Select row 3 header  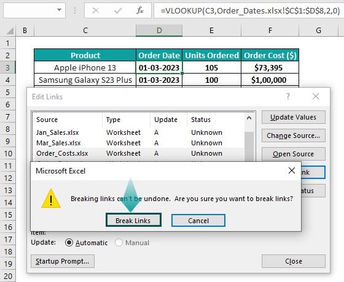7,67
